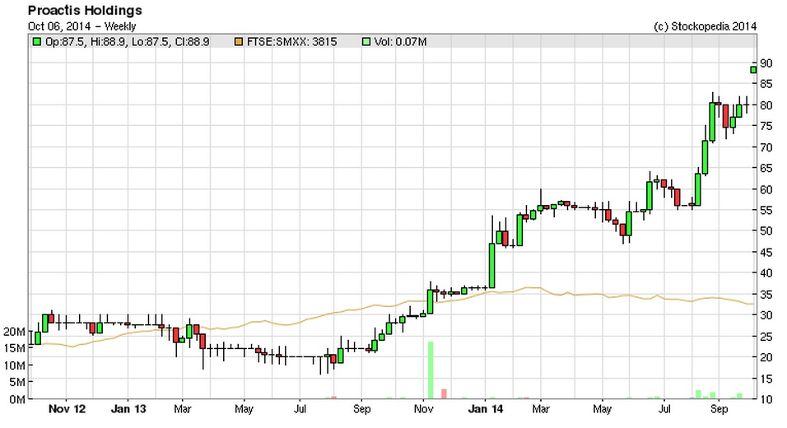Click the 'Nov 12' date axis label
The height and width of the screenshot is (428, 787).
tap(67, 409)
